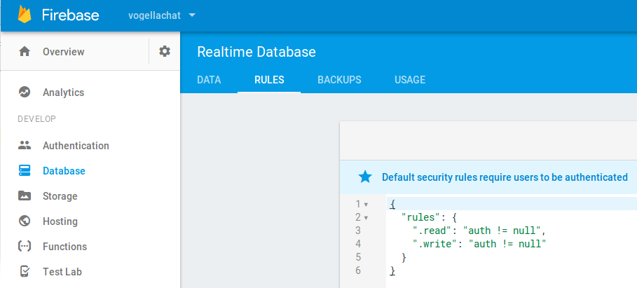
Task: Collapse the code fold on line 1
Action: pos(366,205)
